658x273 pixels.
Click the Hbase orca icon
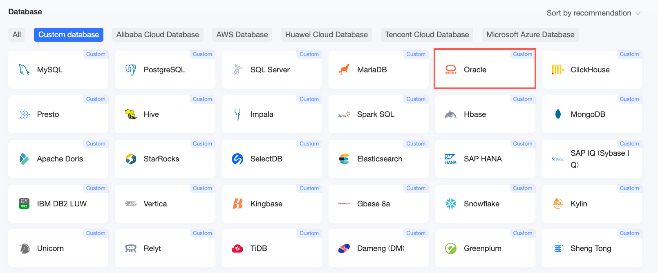pos(451,114)
